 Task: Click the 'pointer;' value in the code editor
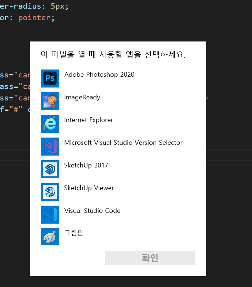pos(36,18)
